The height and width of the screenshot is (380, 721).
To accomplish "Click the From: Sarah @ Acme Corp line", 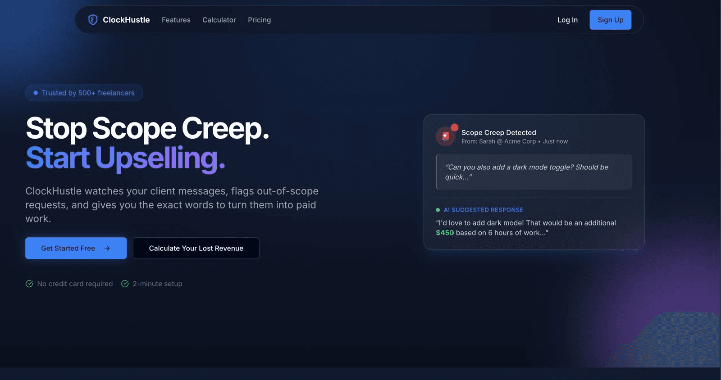I will coord(515,141).
